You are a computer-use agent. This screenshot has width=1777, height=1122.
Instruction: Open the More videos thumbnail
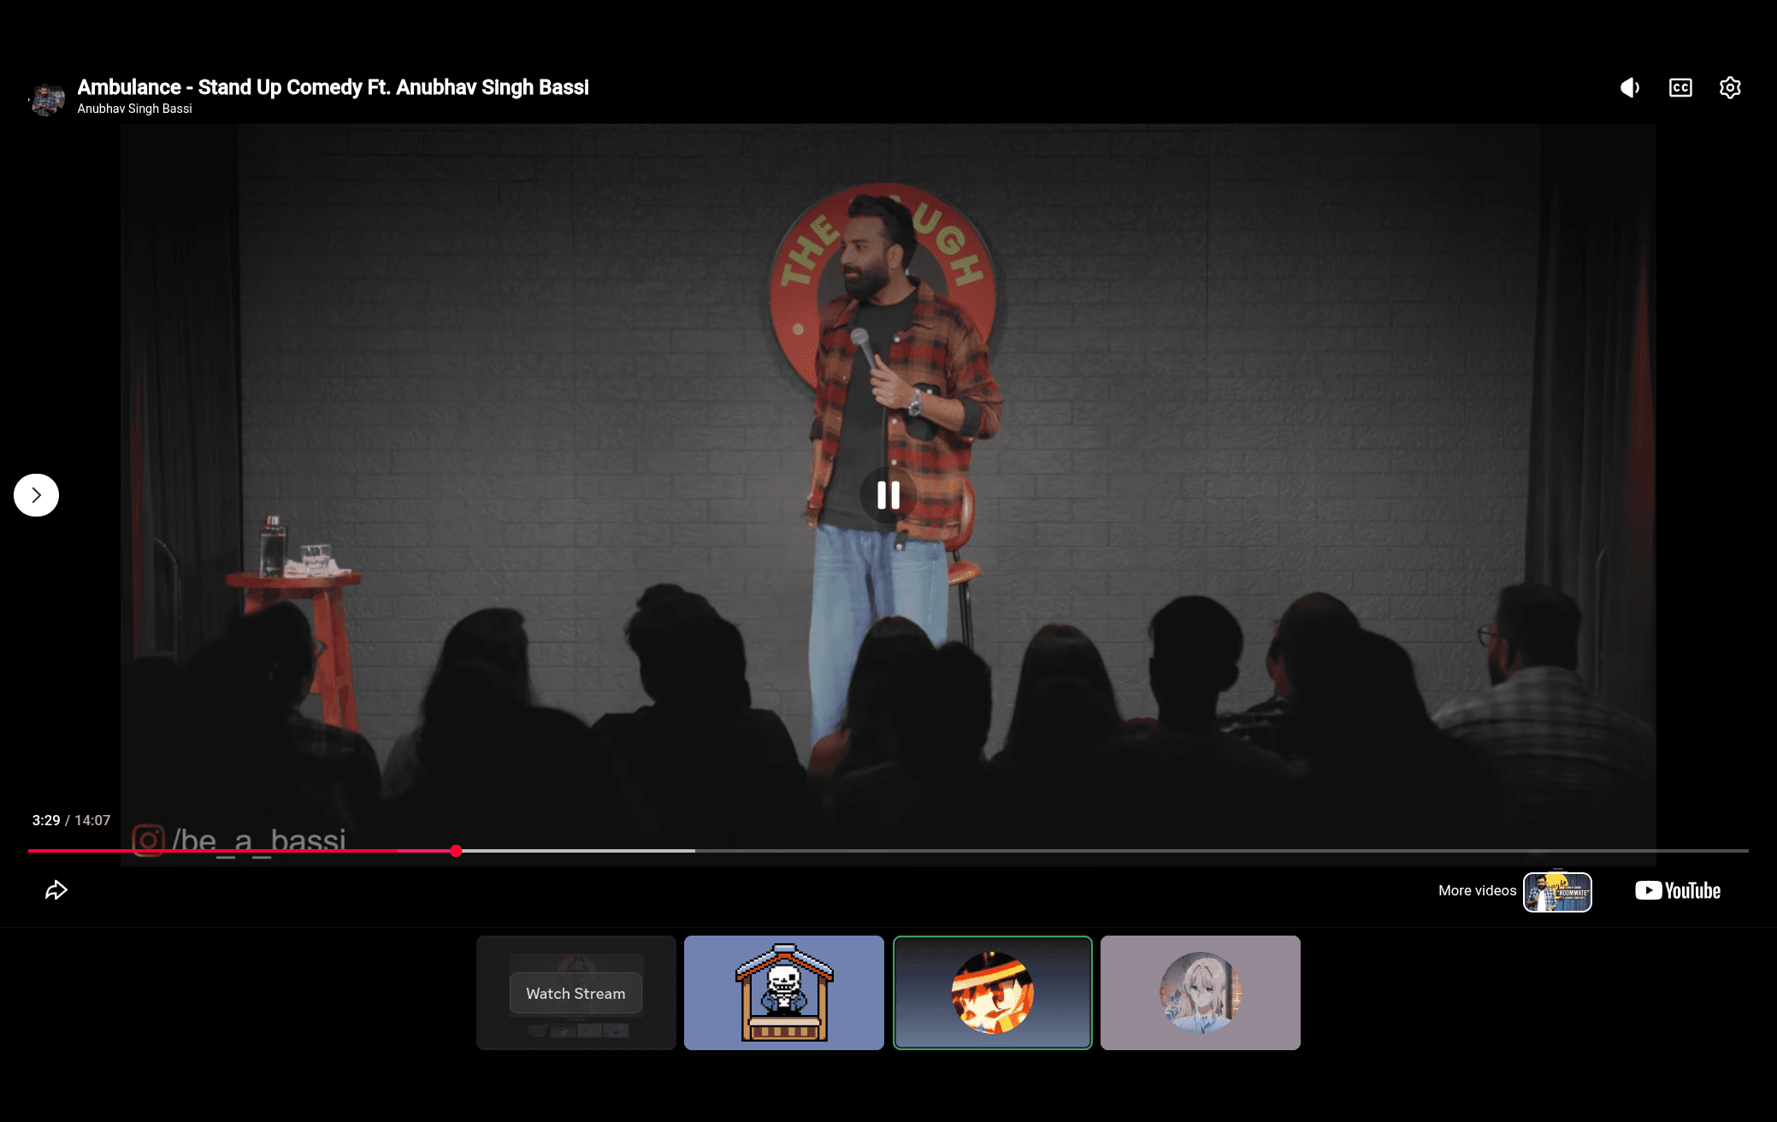coord(1557,892)
